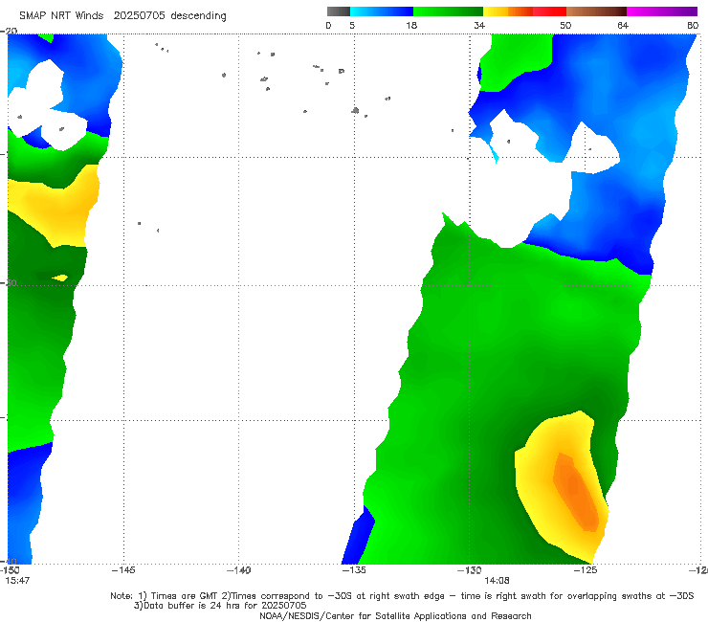708x622 pixels.
Task: Click the color bar label '18'
Action: [411, 25]
